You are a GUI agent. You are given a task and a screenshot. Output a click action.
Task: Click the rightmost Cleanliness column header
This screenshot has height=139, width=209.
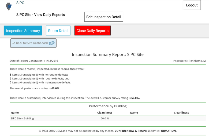pyautogui.click(x=181, y=113)
